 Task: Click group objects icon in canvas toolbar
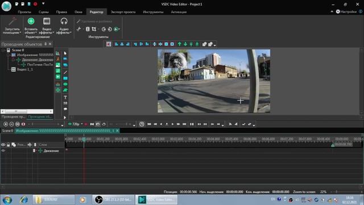pos(204,44)
